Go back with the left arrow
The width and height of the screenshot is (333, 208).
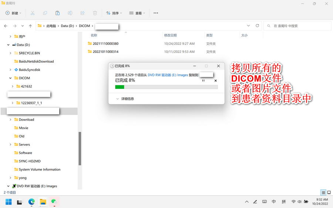(x=6, y=26)
